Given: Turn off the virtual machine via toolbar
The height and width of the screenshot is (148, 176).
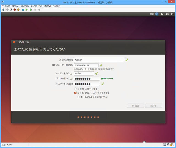Looking at the screenshot, I should pos(11,10).
